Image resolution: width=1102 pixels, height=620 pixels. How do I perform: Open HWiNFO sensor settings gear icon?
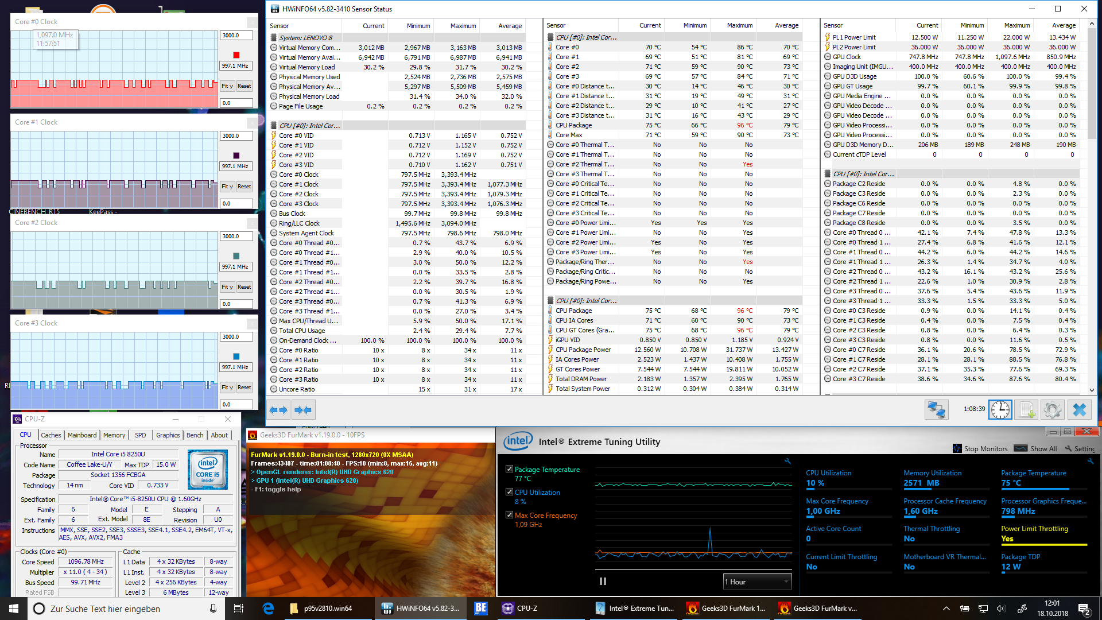(1052, 410)
